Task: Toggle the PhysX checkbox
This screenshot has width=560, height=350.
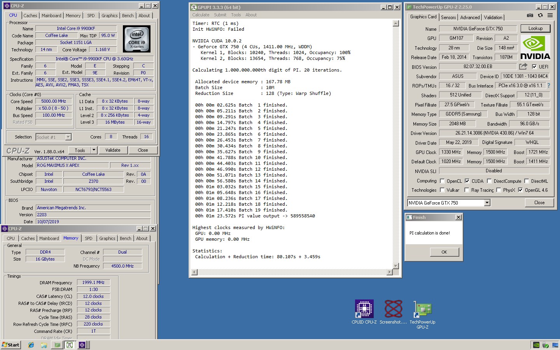Action: (x=499, y=190)
